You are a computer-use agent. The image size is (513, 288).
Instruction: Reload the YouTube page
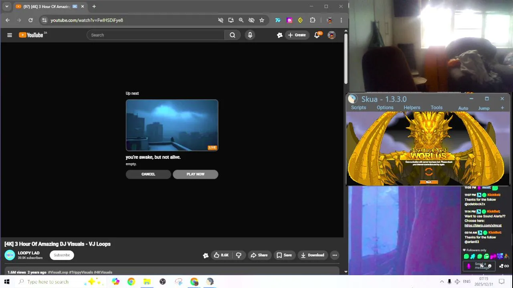[30, 20]
